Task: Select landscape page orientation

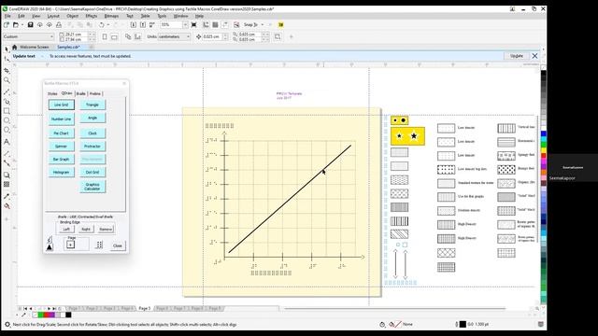Action: [114, 37]
